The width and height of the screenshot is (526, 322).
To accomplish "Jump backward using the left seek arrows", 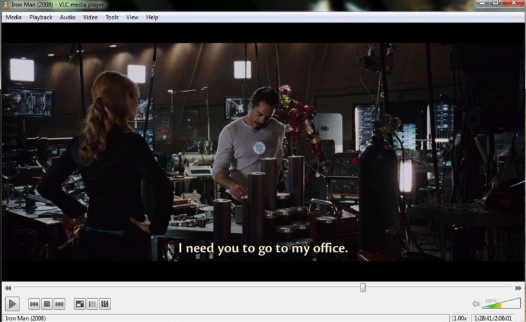I will pyautogui.click(x=8, y=288).
